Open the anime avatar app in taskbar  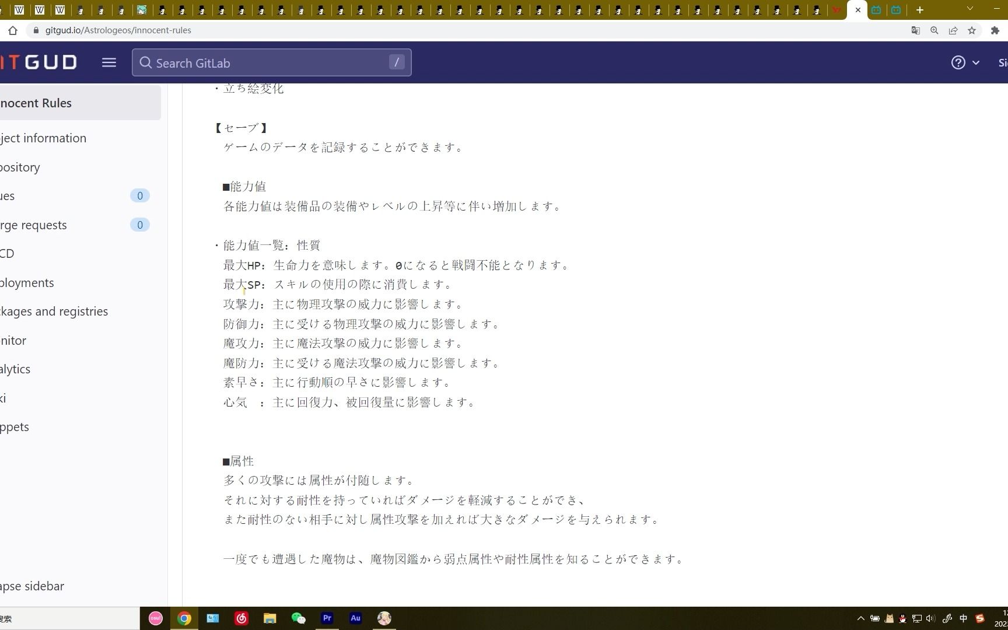tap(384, 618)
